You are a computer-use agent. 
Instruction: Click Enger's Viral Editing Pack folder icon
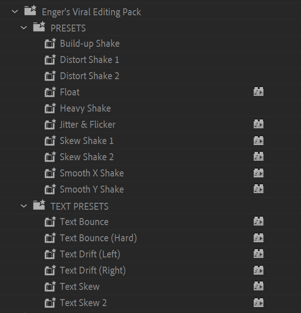30,11
